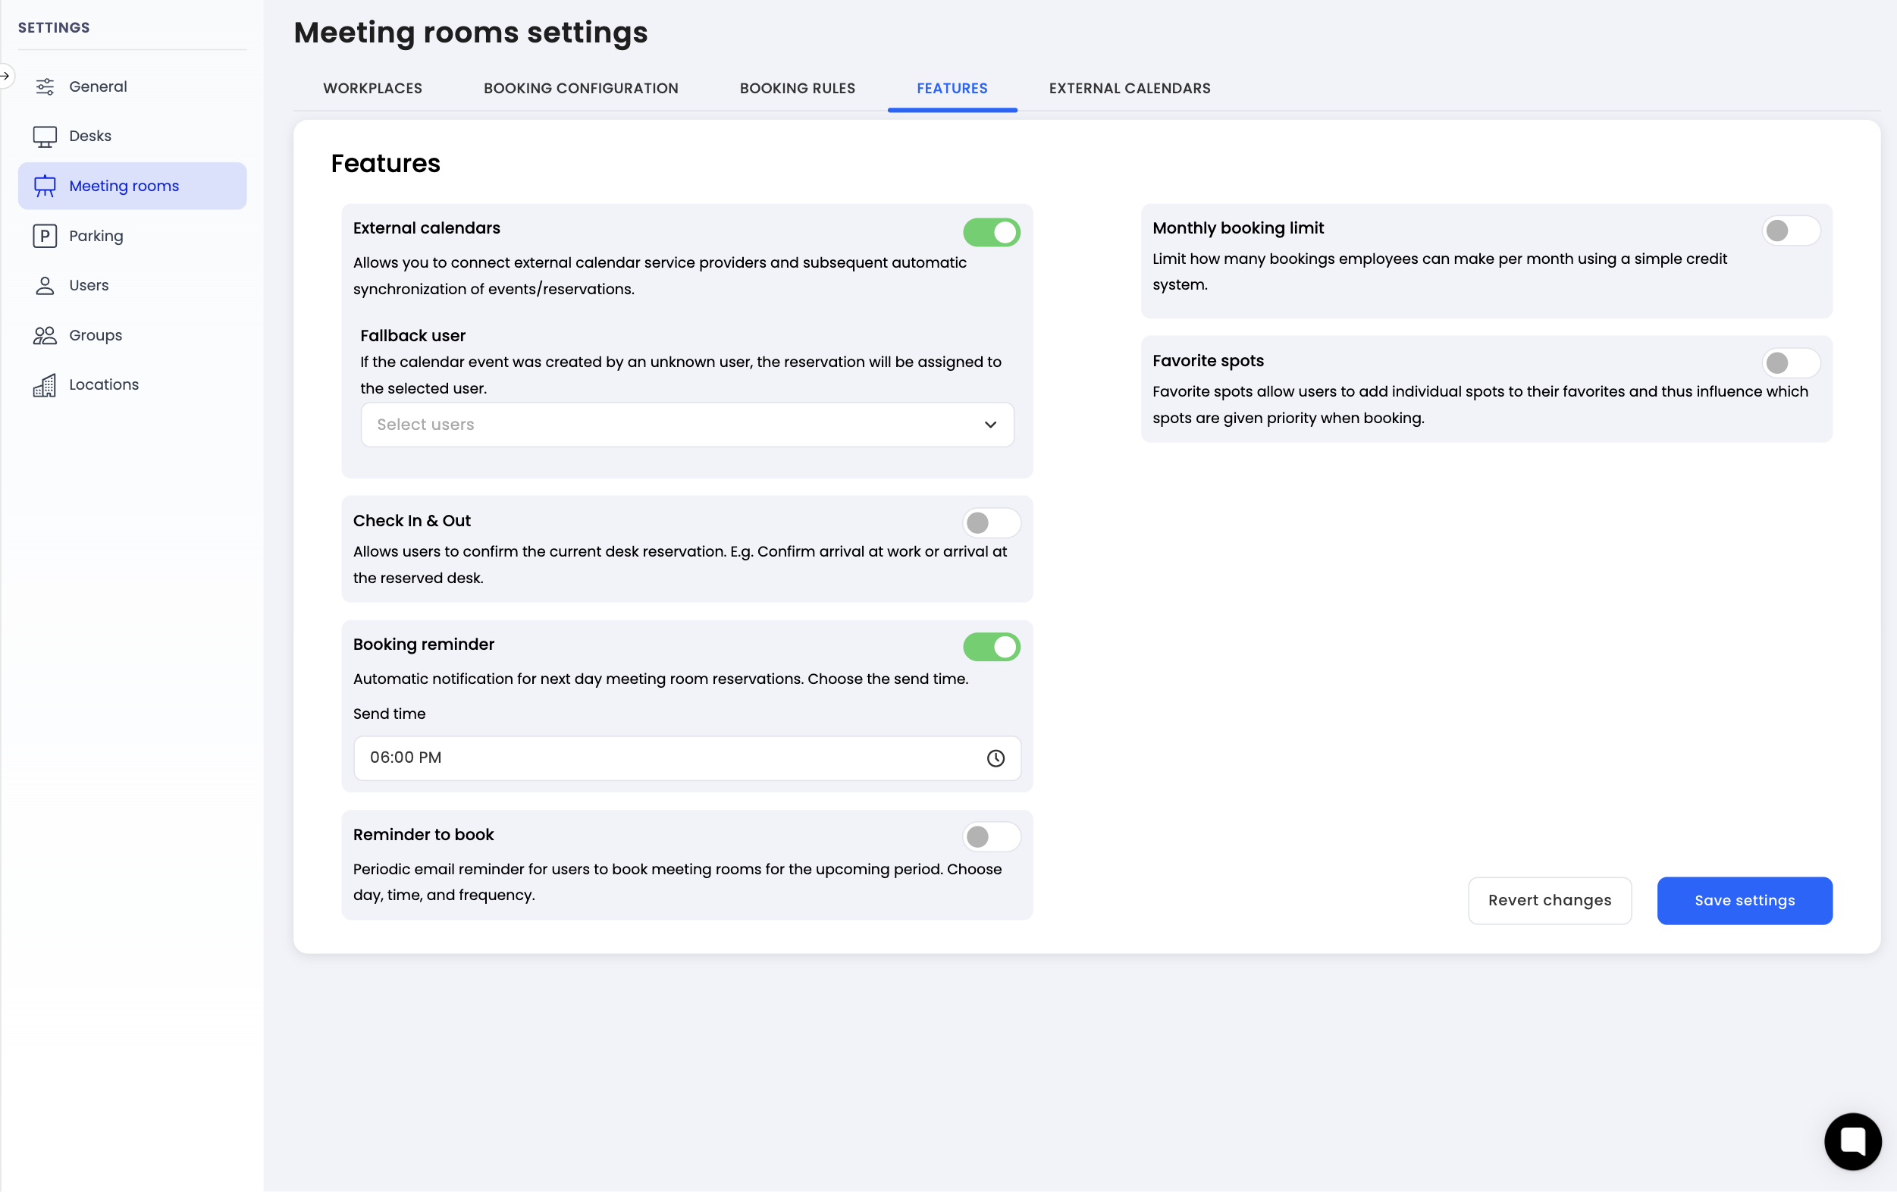Image resolution: width=1897 pixels, height=1192 pixels.
Task: Click the Users person icon
Action: pyautogui.click(x=45, y=285)
